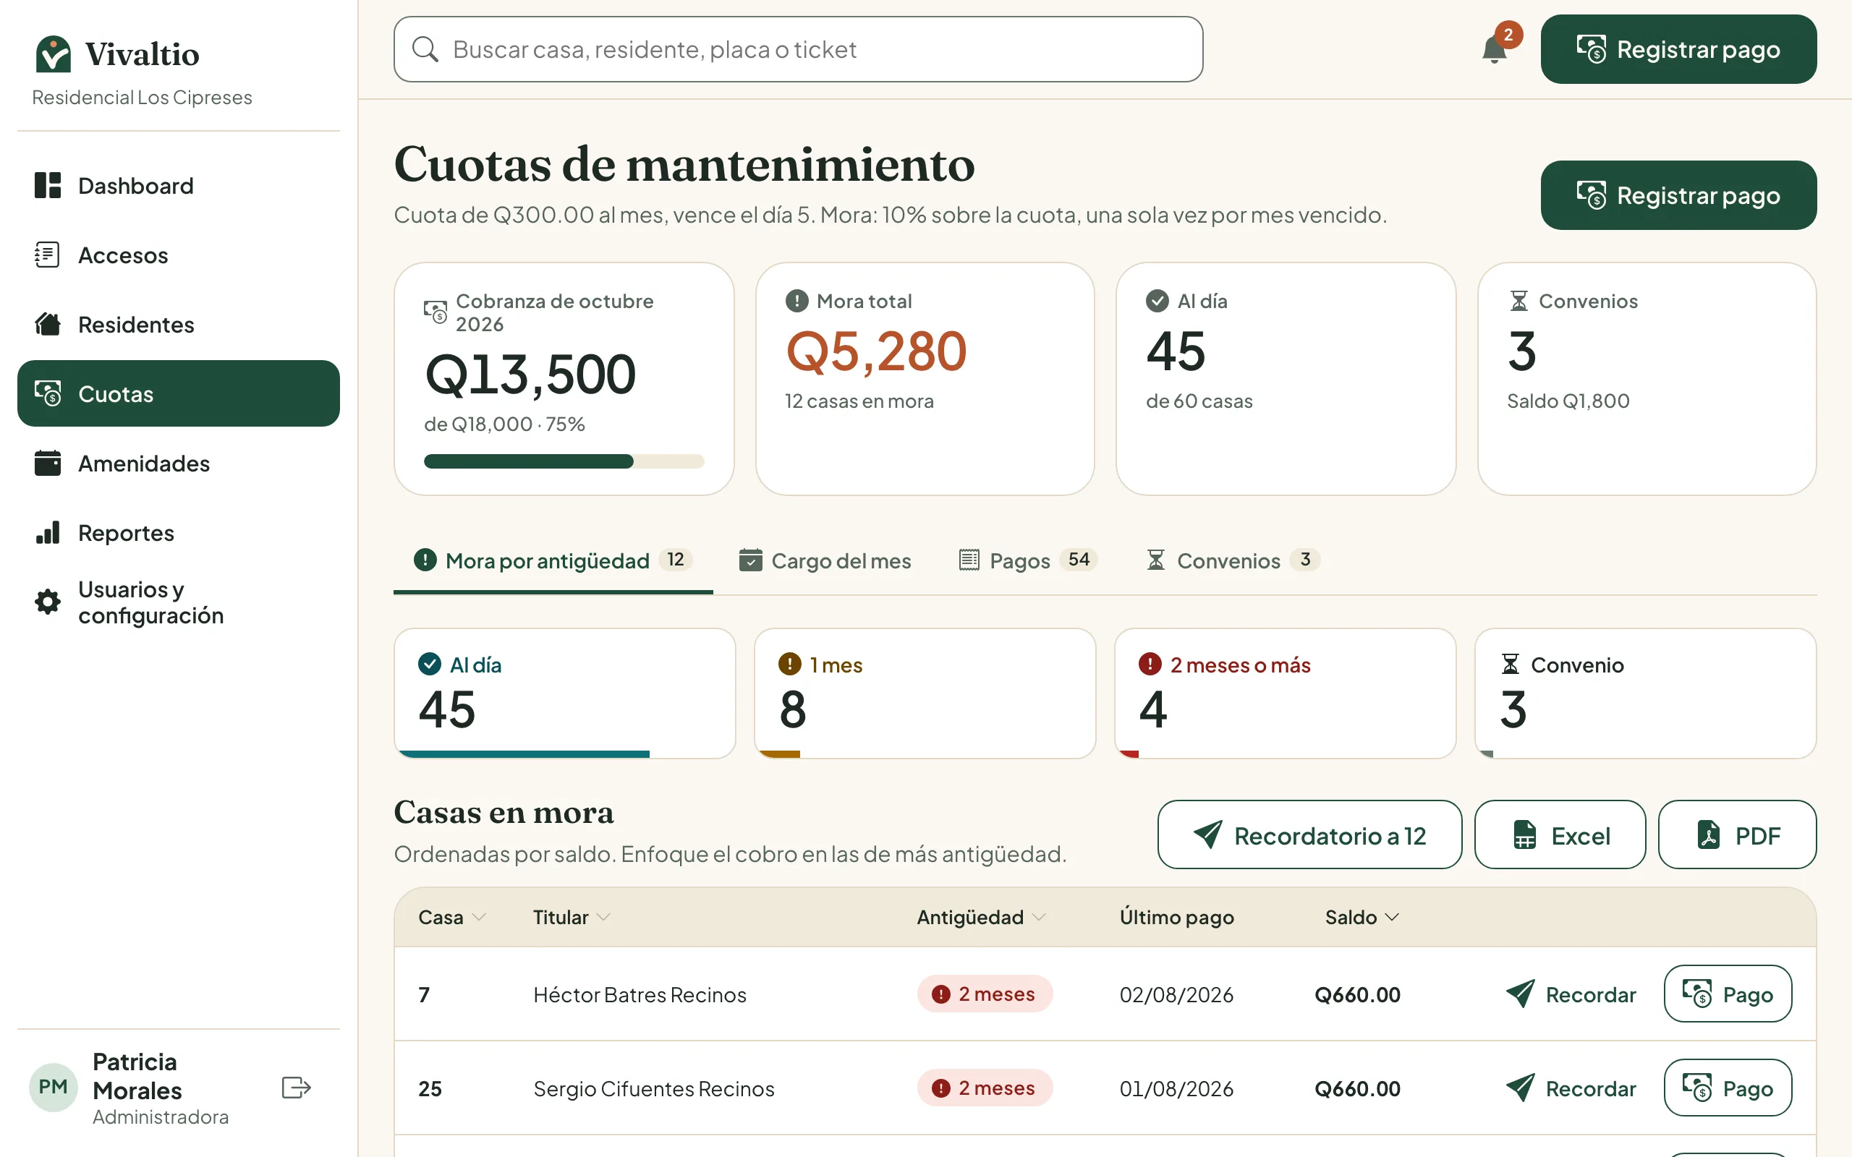The width and height of the screenshot is (1852, 1157).
Task: Click the Vivaltio logo icon
Action: click(x=53, y=54)
